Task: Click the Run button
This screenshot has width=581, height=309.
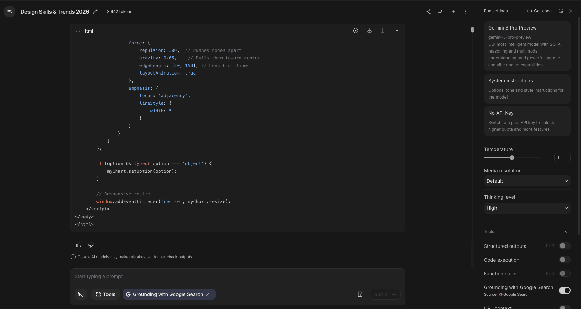Action: click(385, 294)
